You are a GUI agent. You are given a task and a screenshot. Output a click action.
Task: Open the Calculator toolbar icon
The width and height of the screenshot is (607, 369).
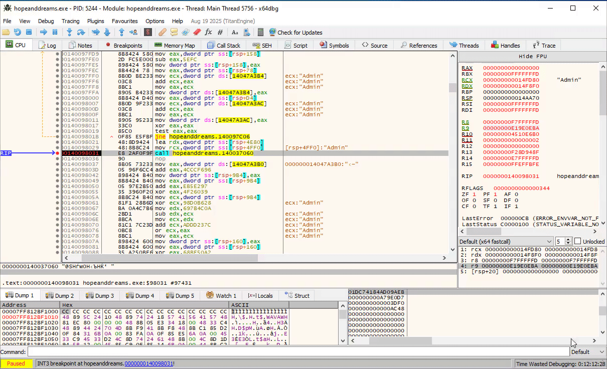(x=260, y=32)
